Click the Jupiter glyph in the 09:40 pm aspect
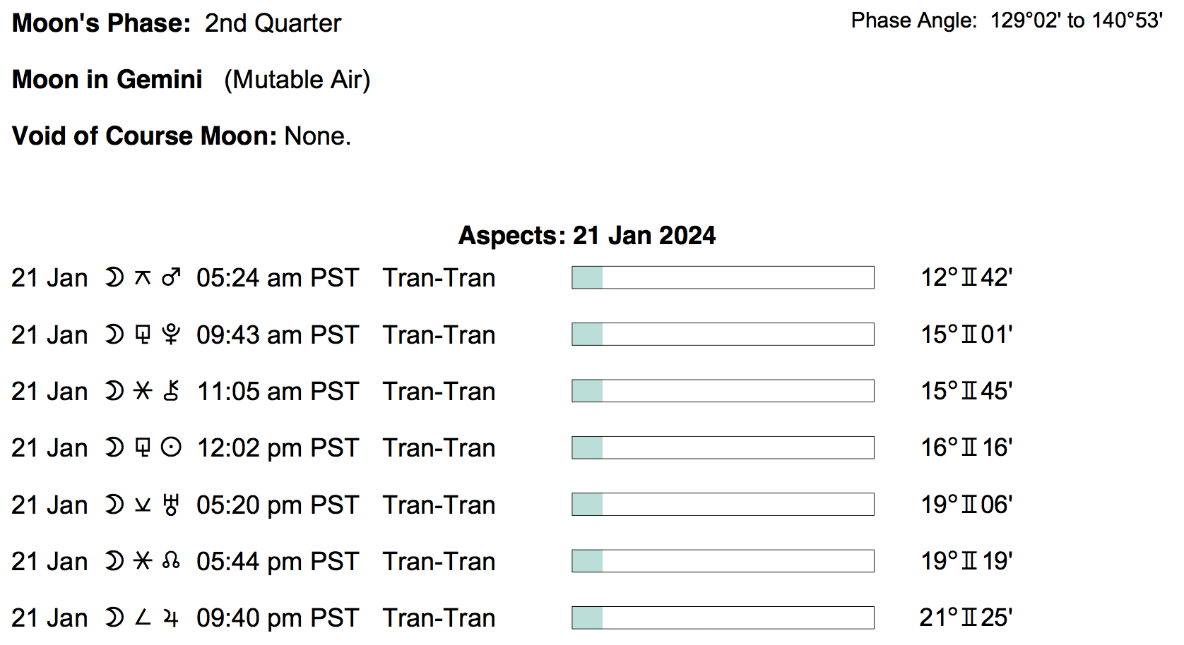The width and height of the screenshot is (1184, 645). 171,618
